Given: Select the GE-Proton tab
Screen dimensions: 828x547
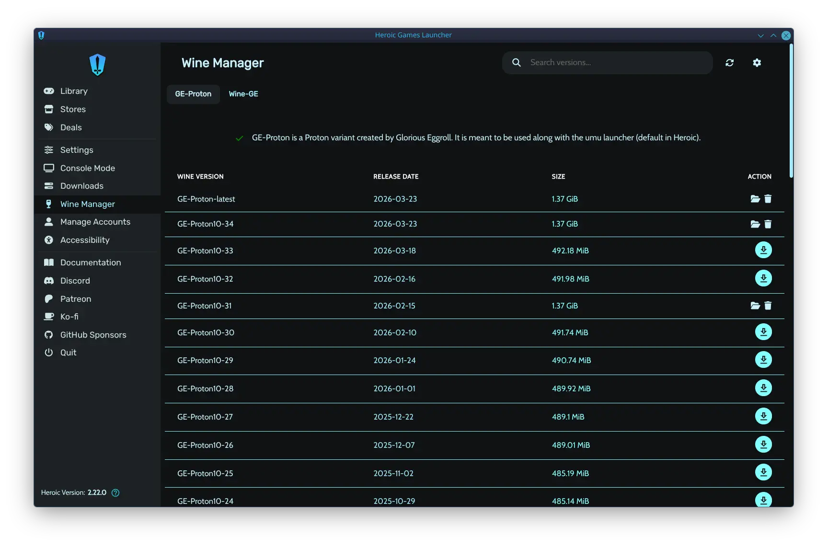Looking at the screenshot, I should tap(193, 94).
